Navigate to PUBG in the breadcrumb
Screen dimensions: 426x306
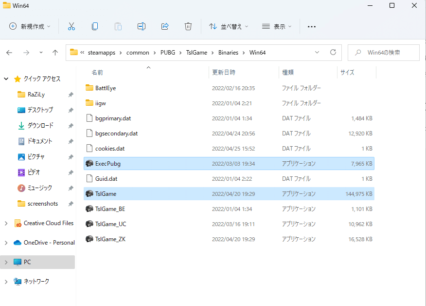pos(168,53)
